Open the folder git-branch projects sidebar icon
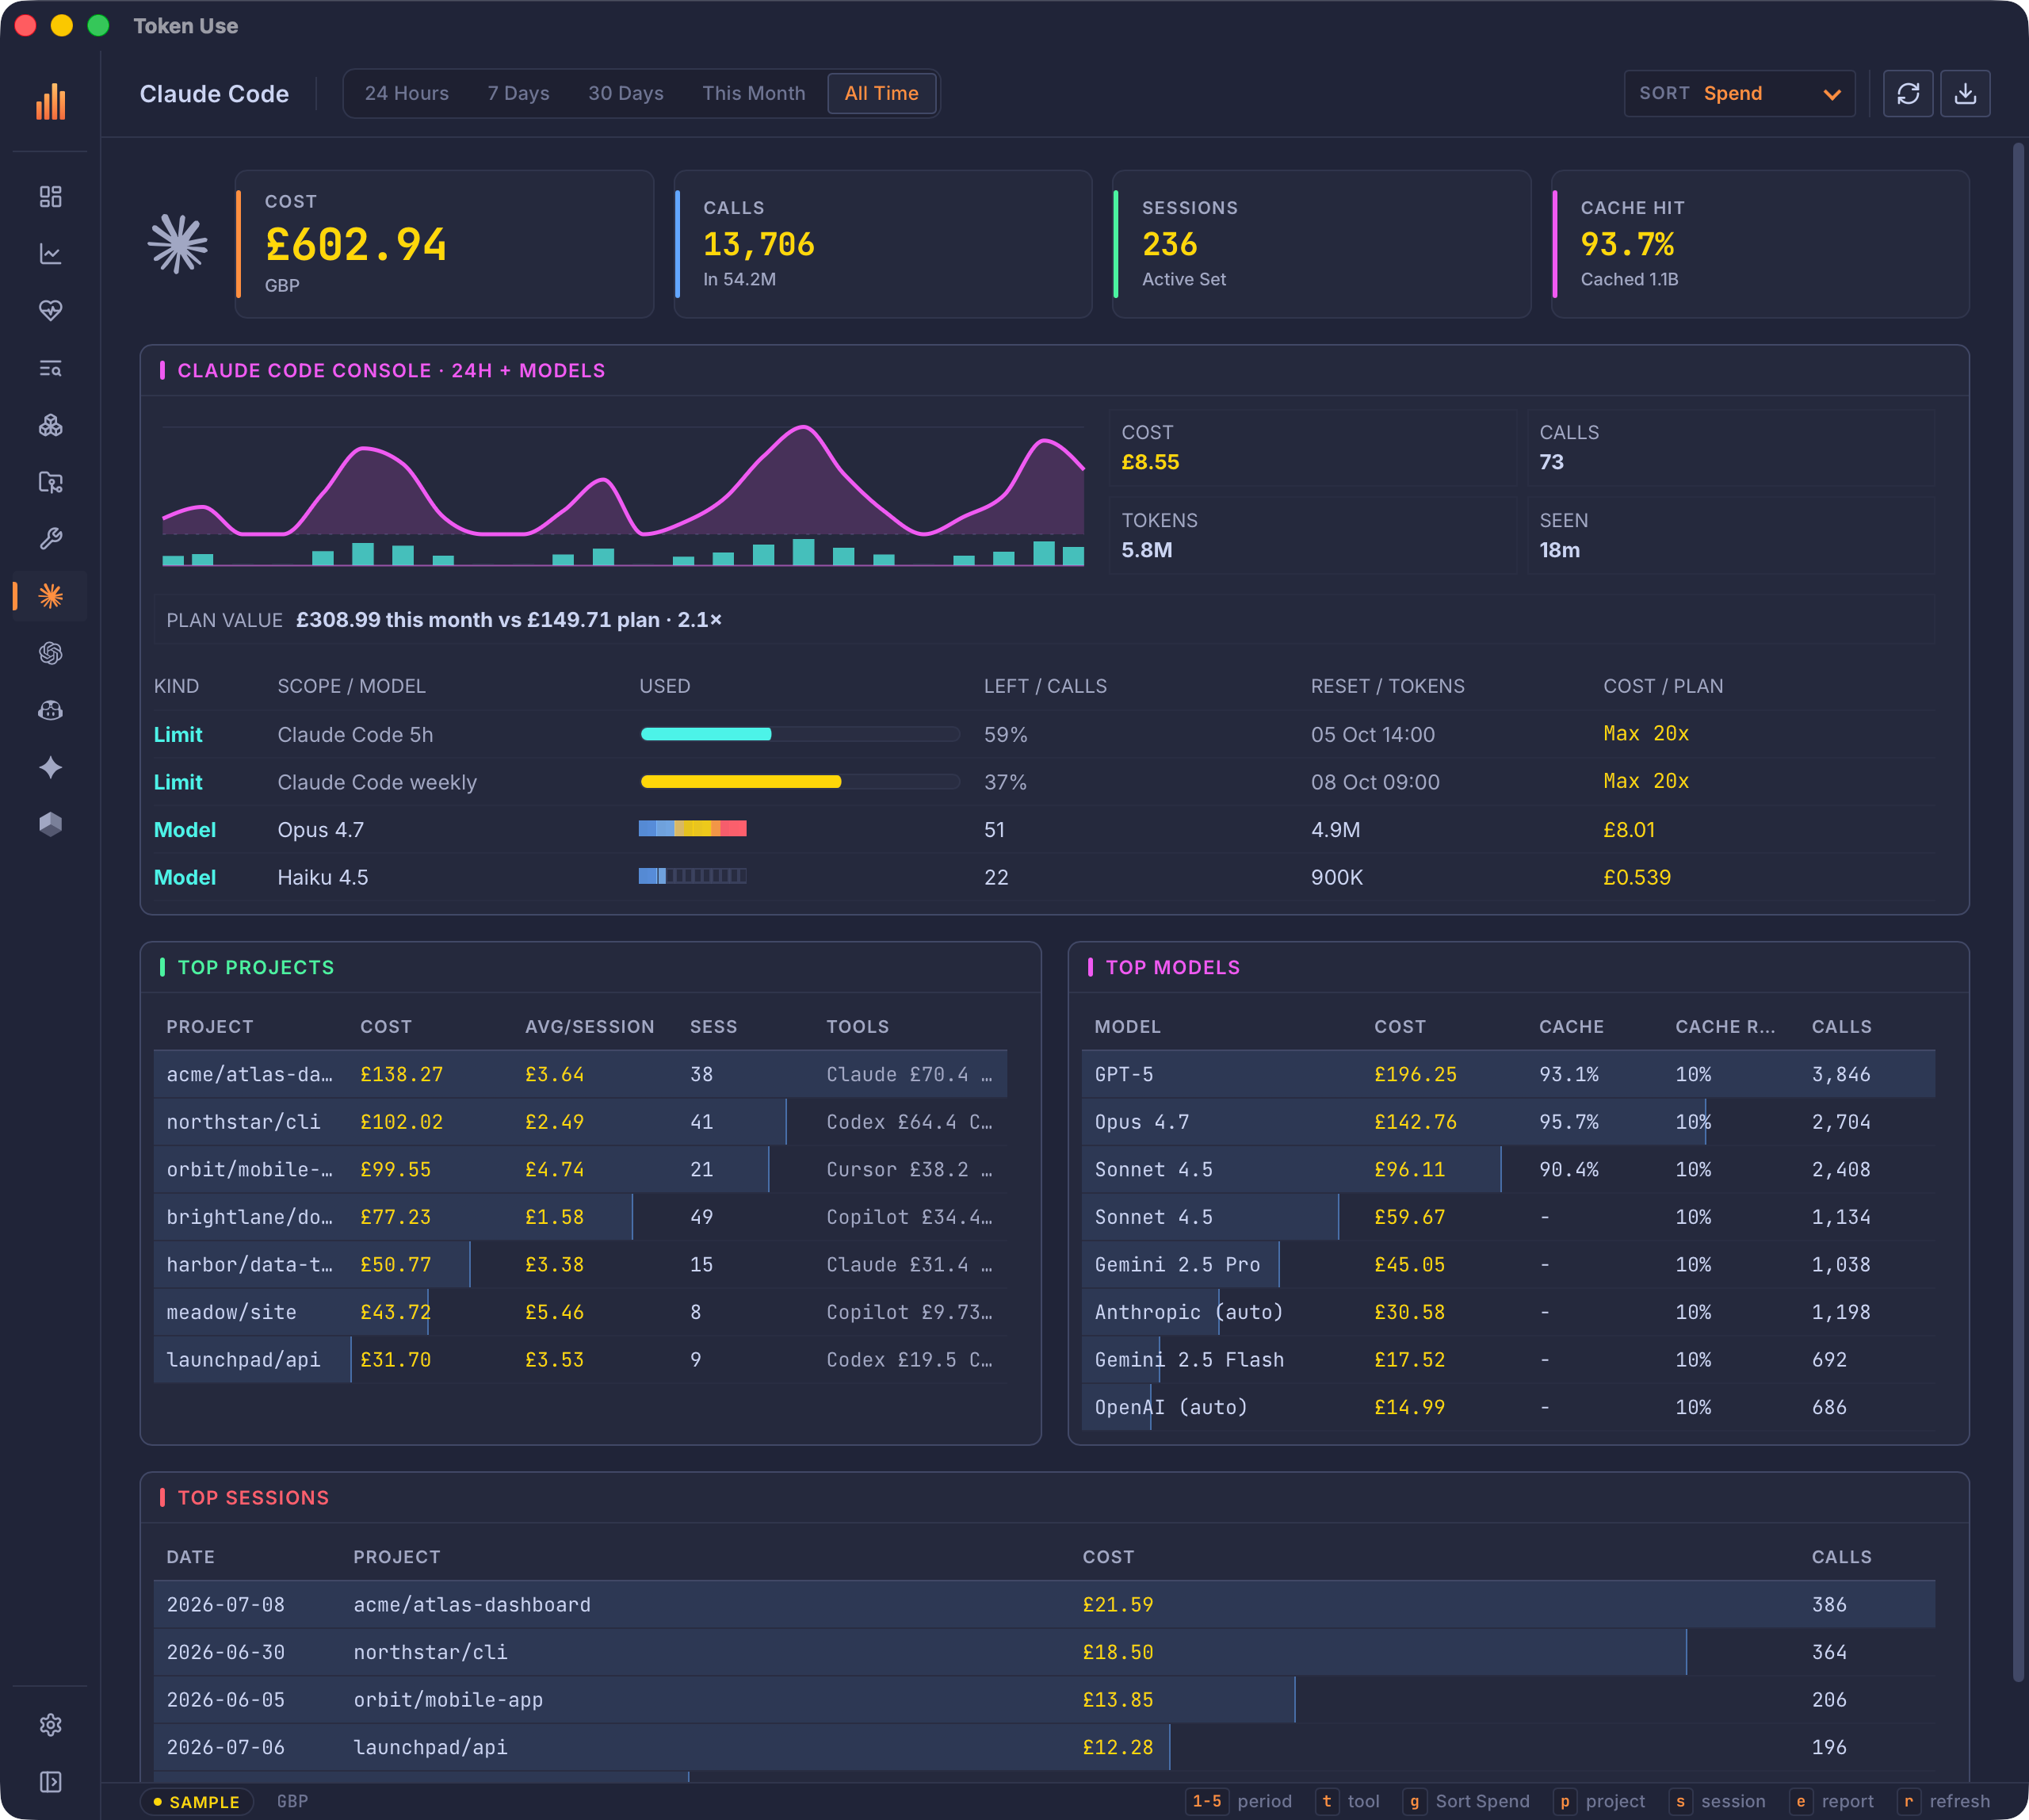 coord(50,482)
